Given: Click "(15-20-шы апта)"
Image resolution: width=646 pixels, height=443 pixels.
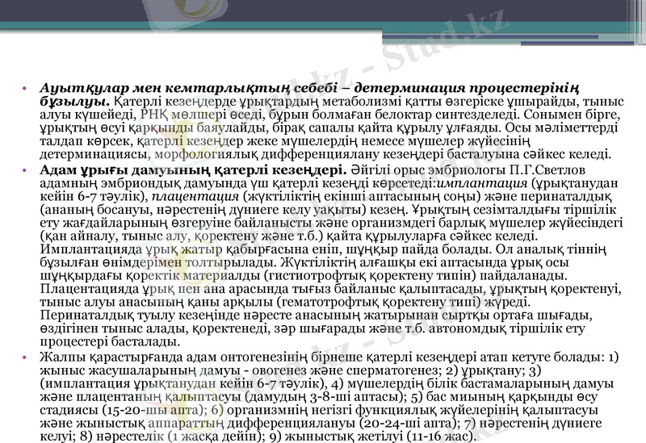Looking at the screenshot, I should 154,410.
